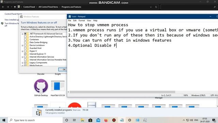
Task: Enable Internet Information Services checkbox
Action: (x=25, y=57)
